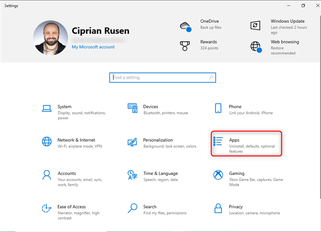Select the Privacy category title
The width and height of the screenshot is (321, 232).
coord(236,207)
